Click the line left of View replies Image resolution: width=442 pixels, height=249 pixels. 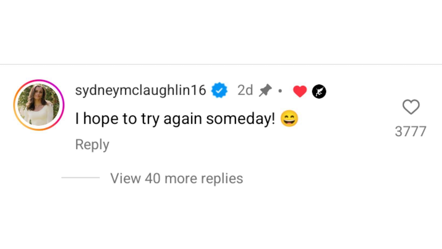[x=80, y=178]
